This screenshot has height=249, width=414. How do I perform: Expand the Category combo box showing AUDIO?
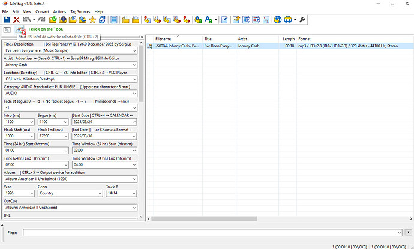pos(134,93)
